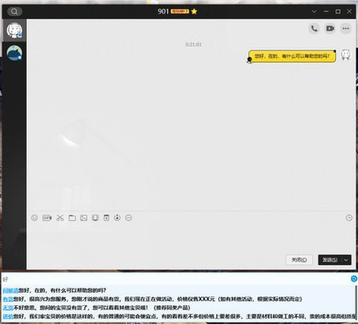Screen dimensions: 358x324
Task: Click the 发送(S) send button
Action: click(330, 260)
